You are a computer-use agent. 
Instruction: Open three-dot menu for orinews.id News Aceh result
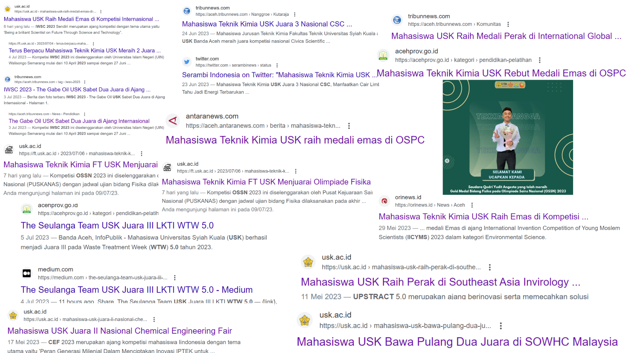click(x=472, y=205)
